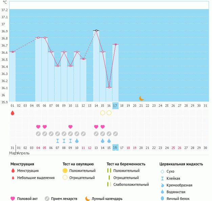Click the negative ovulation test circle on day 15
This screenshot has width=212, height=201.
point(103,112)
